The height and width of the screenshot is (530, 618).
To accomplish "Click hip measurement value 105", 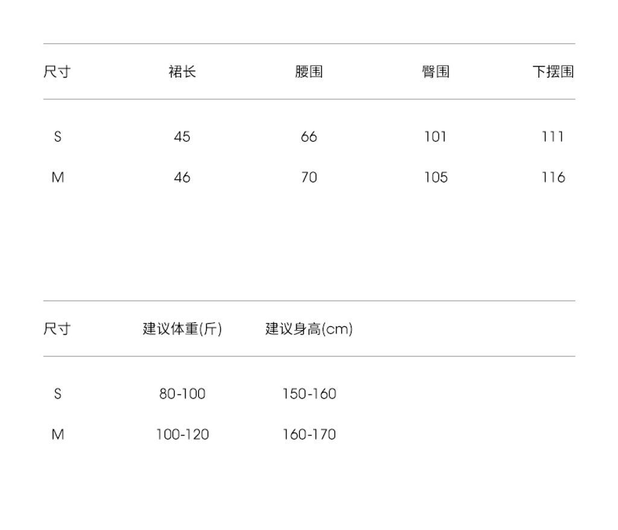I will (x=435, y=177).
